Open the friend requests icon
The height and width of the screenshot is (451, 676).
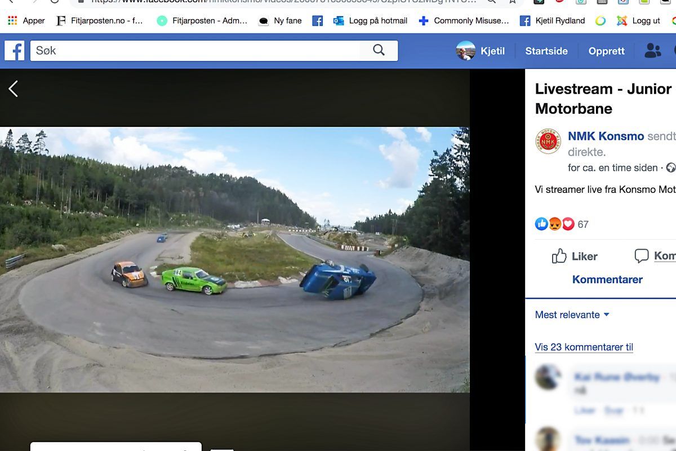coord(652,51)
